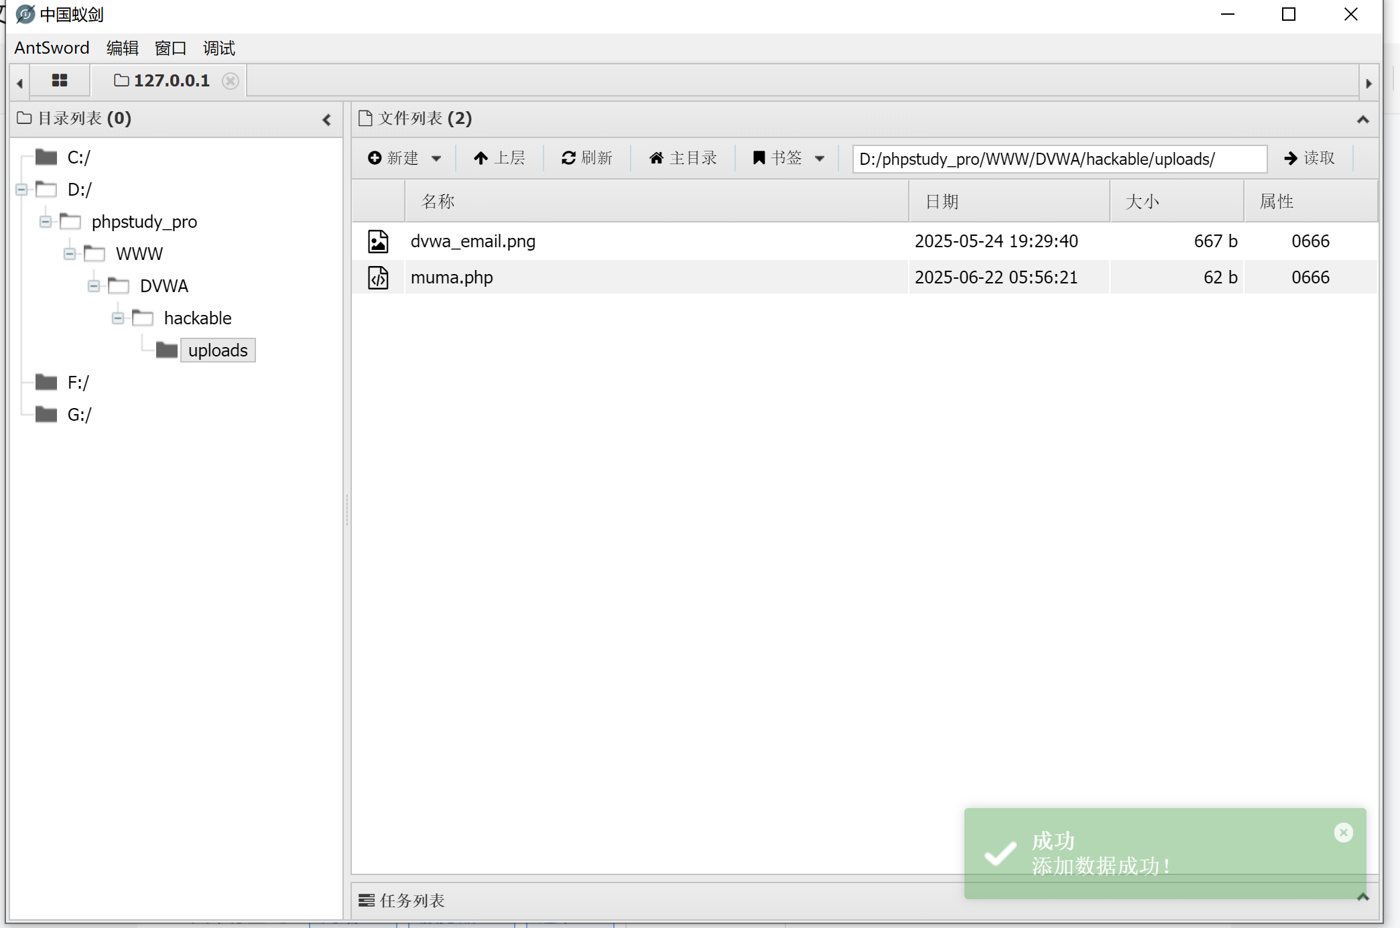Collapse the D:/ drive tree node
Image resolution: width=1400 pixels, height=928 pixels.
(21, 190)
